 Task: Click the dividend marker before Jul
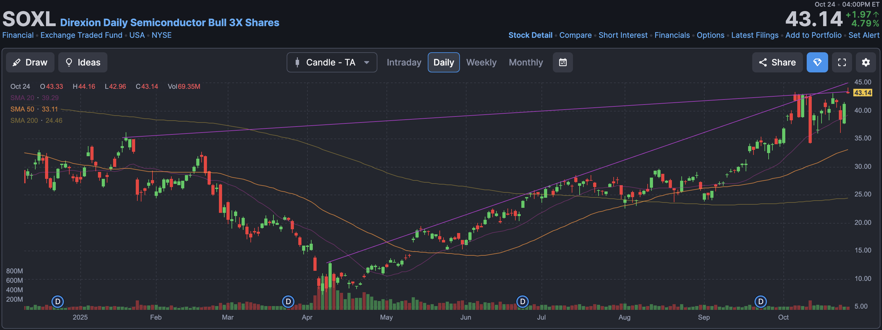[x=523, y=302]
